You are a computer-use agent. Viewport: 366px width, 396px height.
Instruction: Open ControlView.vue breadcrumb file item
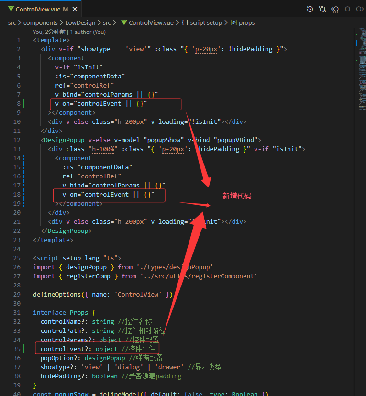[151, 22]
